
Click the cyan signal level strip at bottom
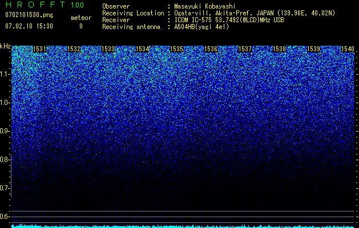click(x=183, y=226)
